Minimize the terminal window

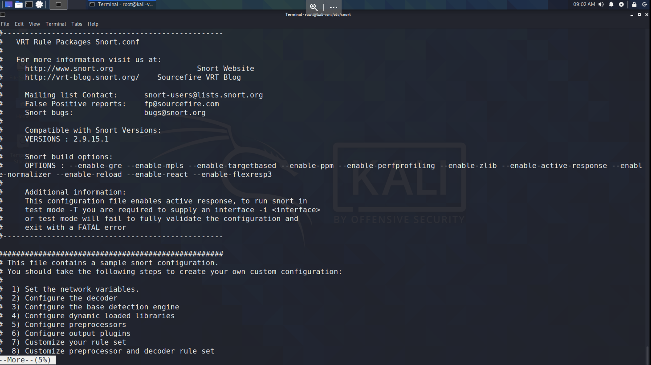pos(632,15)
